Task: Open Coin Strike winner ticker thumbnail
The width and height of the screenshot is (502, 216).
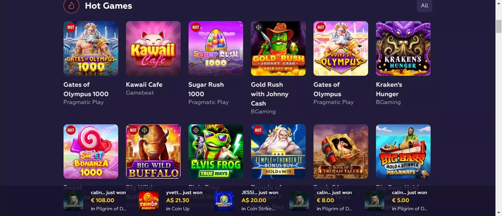Action: [224, 201]
